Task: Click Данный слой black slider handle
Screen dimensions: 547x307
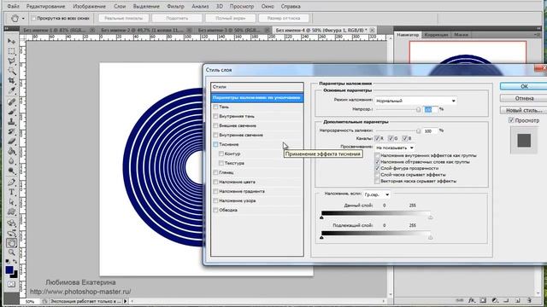Action: tap(321, 217)
